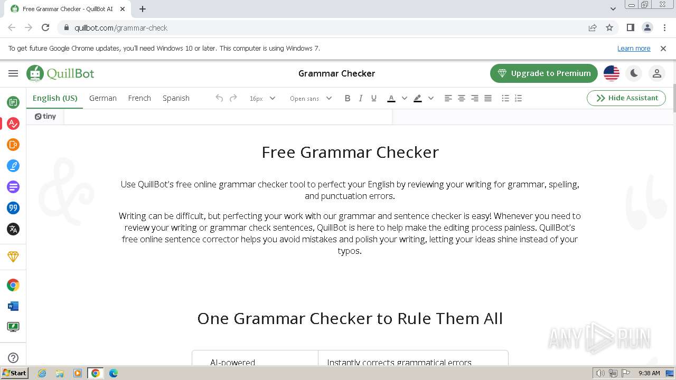Select the Spanish language tab

click(176, 98)
